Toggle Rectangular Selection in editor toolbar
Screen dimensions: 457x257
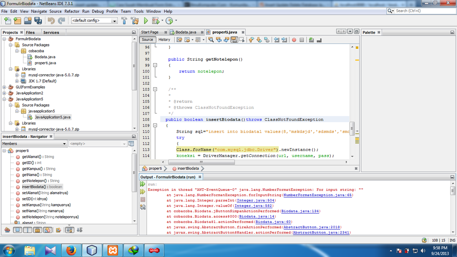click(x=242, y=40)
